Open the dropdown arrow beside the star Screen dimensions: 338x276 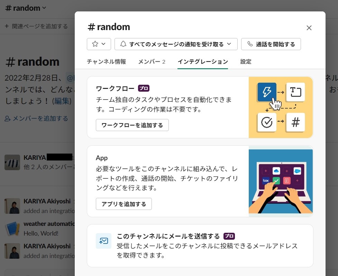(x=103, y=44)
